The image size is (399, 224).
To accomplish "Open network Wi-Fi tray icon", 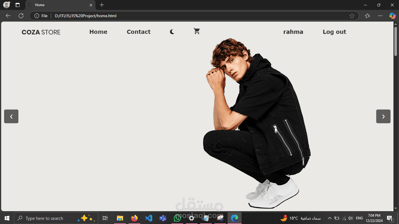I will tap(344, 218).
